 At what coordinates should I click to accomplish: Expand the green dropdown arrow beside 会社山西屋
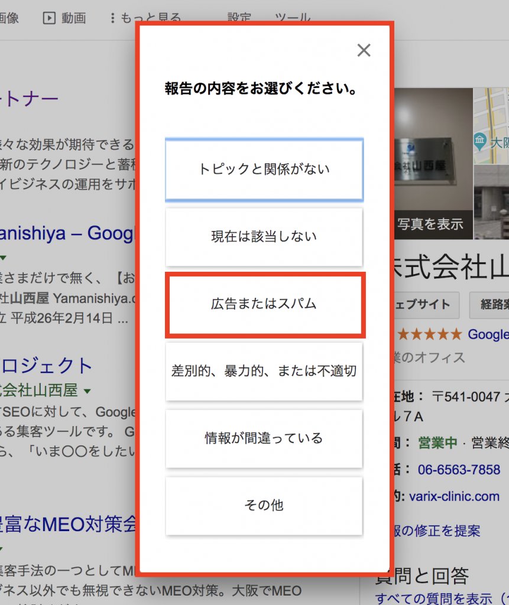(87, 391)
